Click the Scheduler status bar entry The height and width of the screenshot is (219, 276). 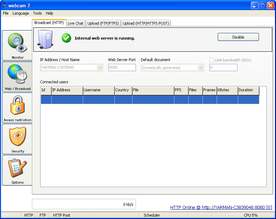pos(152,215)
